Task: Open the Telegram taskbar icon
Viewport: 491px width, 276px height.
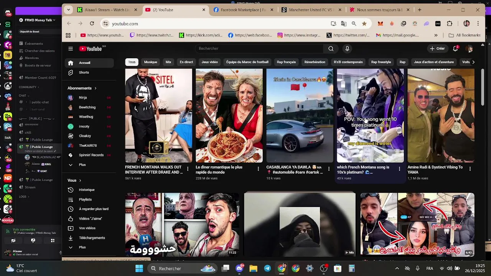Action: (x=267, y=268)
